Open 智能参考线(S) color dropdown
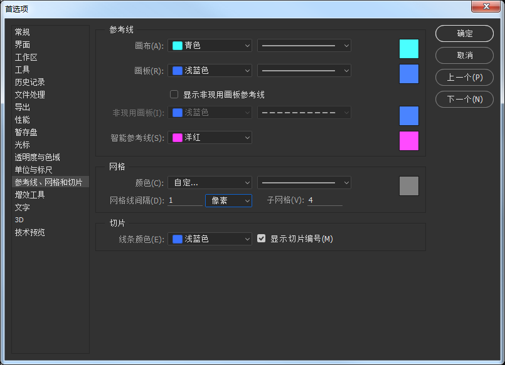505x365 pixels. pyautogui.click(x=210, y=138)
